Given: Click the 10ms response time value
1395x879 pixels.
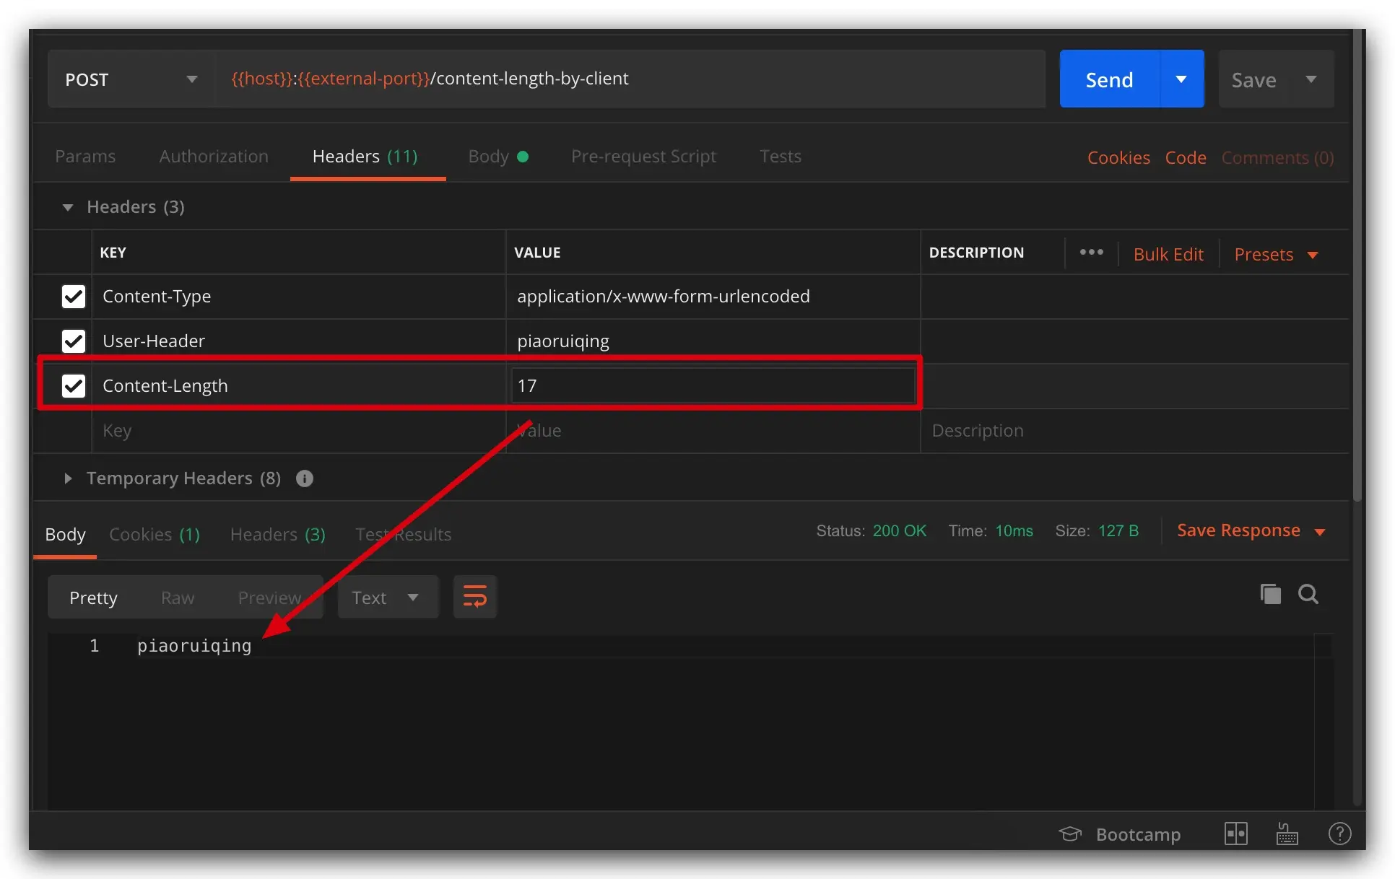Looking at the screenshot, I should click(1014, 531).
